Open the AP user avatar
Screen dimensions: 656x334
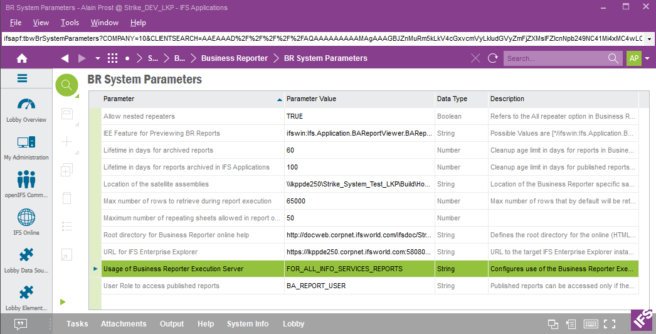tap(634, 58)
